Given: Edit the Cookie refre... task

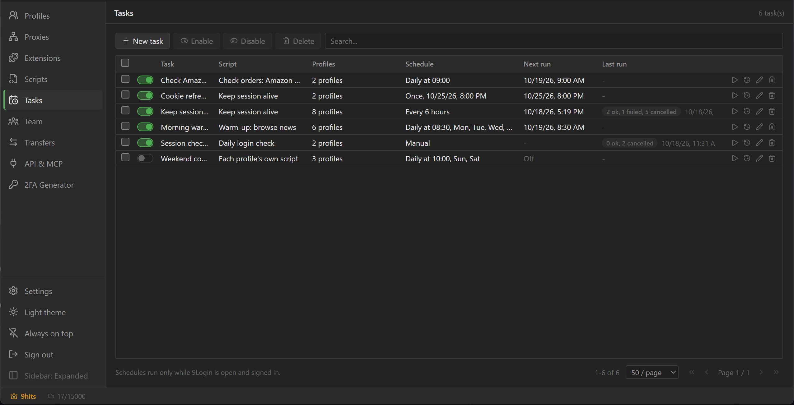Looking at the screenshot, I should [x=759, y=96].
